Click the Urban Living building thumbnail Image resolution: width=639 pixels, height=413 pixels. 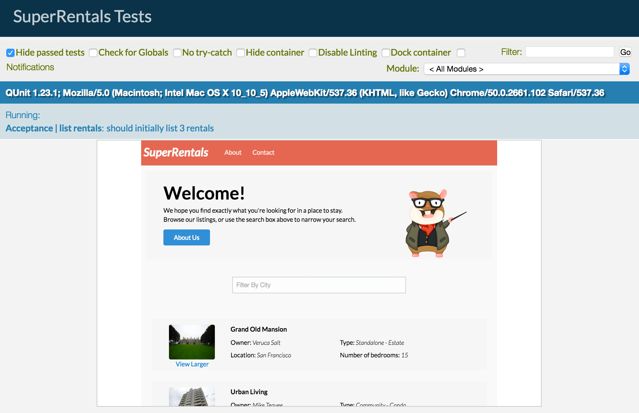[192, 396]
